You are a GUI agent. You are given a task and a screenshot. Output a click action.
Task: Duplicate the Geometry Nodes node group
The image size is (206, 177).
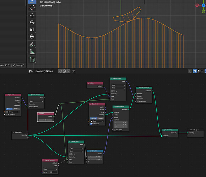(64, 71)
